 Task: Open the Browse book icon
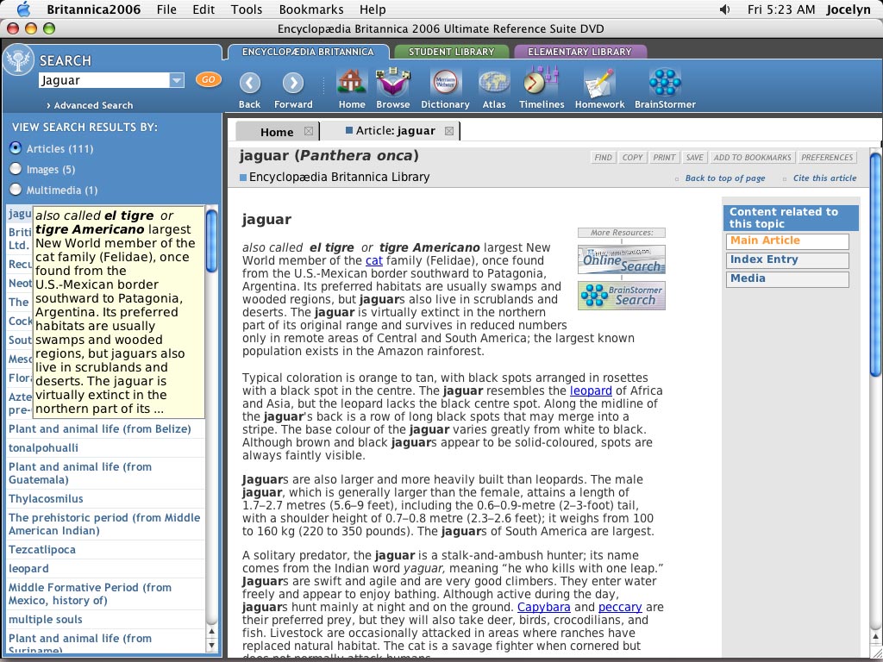click(x=392, y=82)
